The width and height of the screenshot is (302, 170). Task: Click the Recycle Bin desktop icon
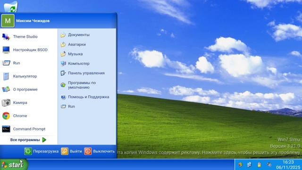pos(11,6)
